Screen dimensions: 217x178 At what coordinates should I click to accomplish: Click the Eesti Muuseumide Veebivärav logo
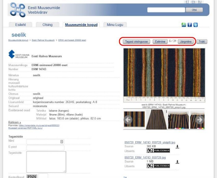(18, 10)
